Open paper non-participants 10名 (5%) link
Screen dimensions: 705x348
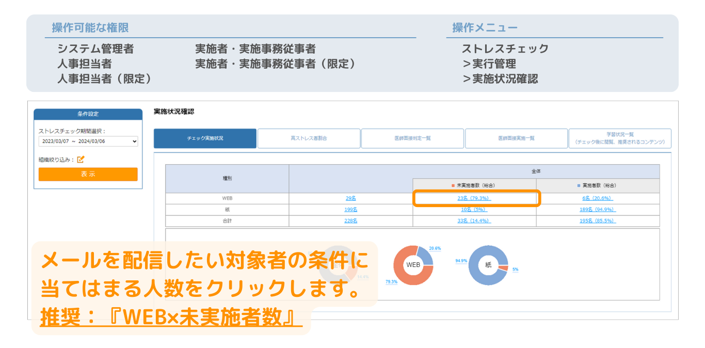[x=474, y=210]
